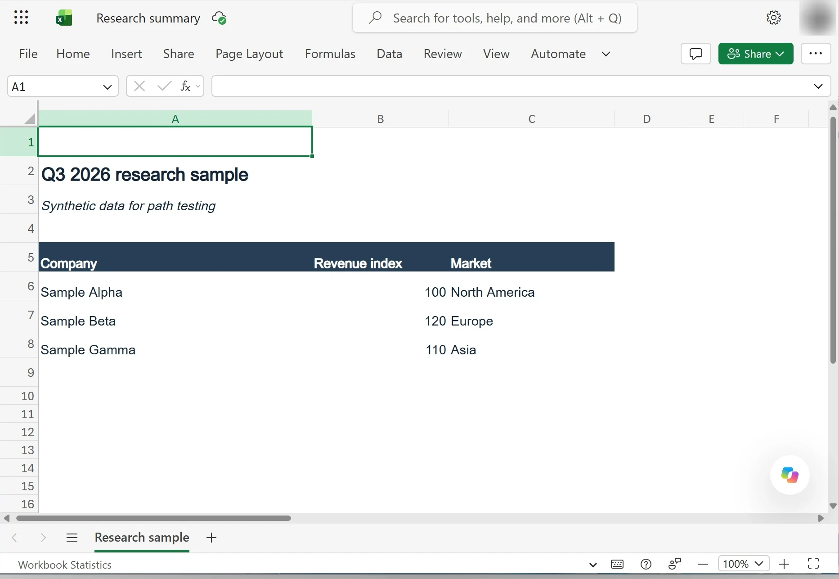Image resolution: width=839 pixels, height=579 pixels.
Task: Expand the Name Box dropdown arrow
Action: click(x=107, y=87)
